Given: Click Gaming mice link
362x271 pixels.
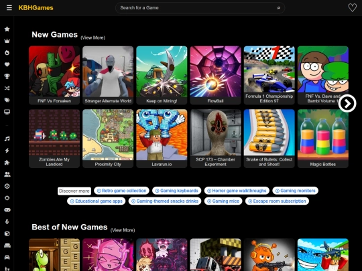Looking at the screenshot, I should tap(223, 201).
